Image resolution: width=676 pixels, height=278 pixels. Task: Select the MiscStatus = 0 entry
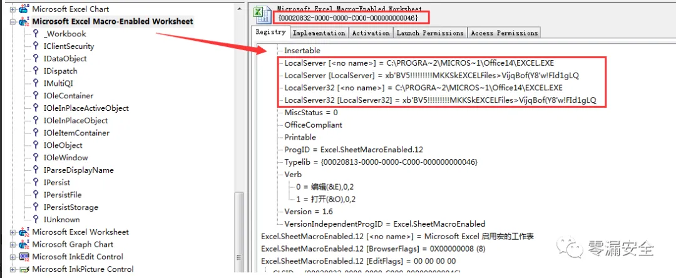pos(311,113)
